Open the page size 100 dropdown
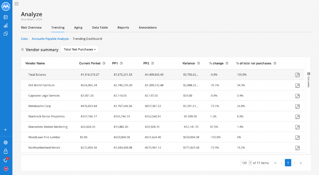Image resolution: width=319 pixels, height=175 pixels. coord(246,163)
